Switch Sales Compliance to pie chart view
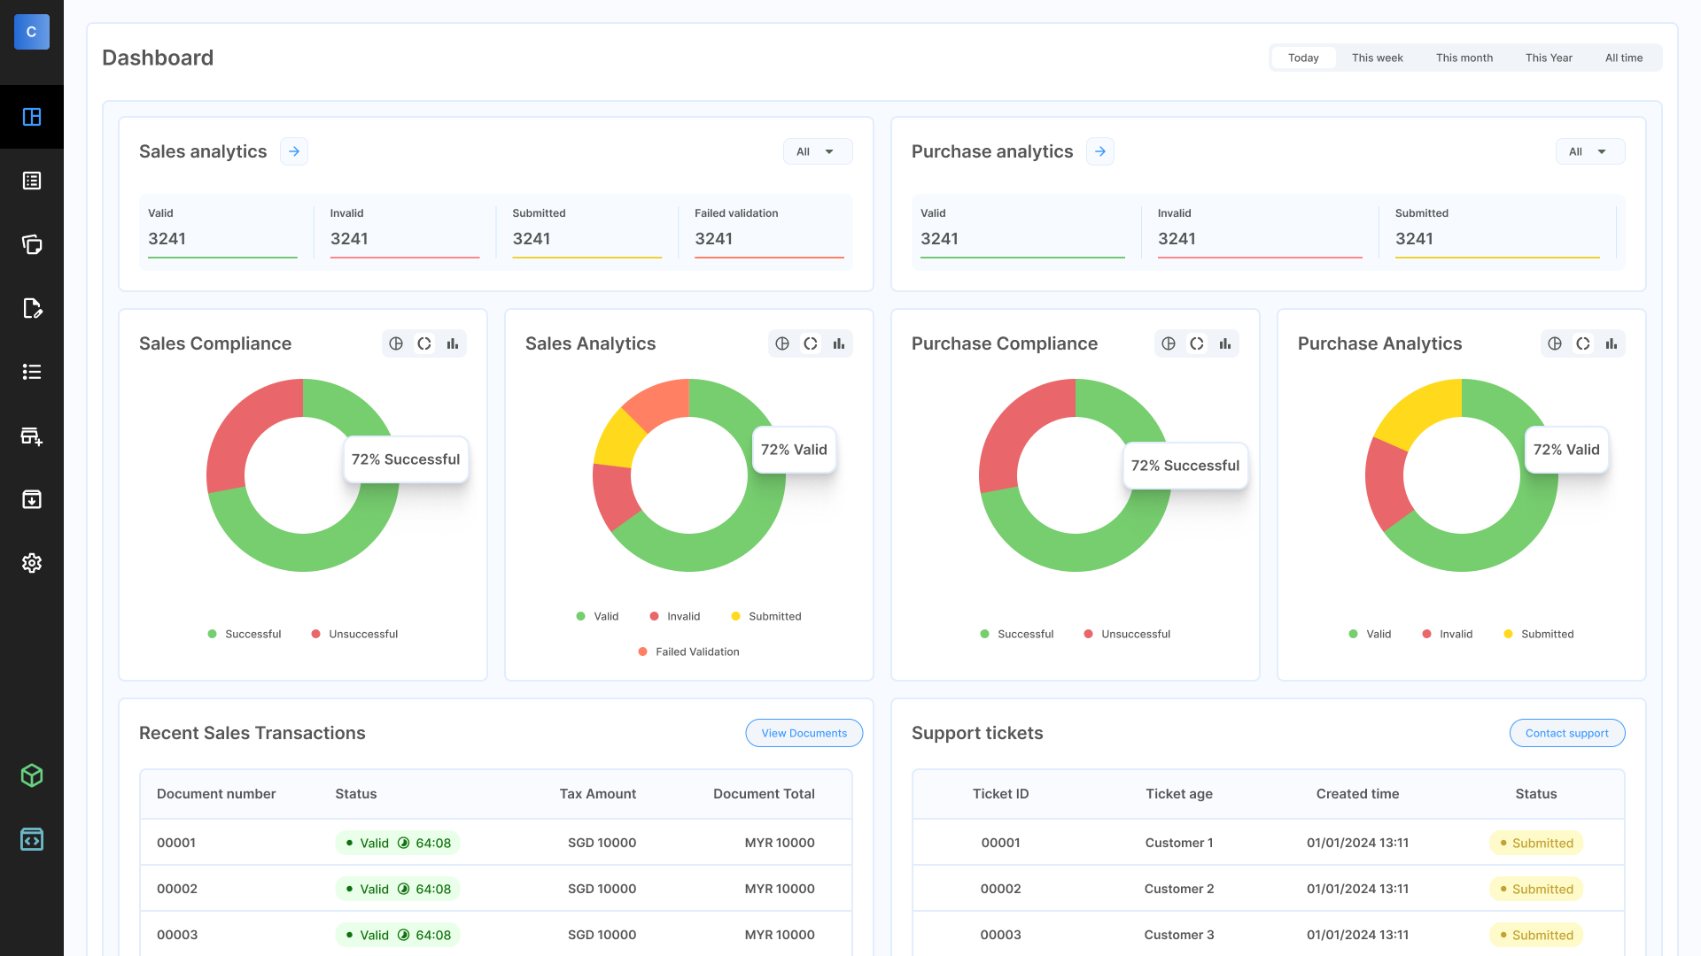Screen dimensions: 1701x956 [396, 343]
